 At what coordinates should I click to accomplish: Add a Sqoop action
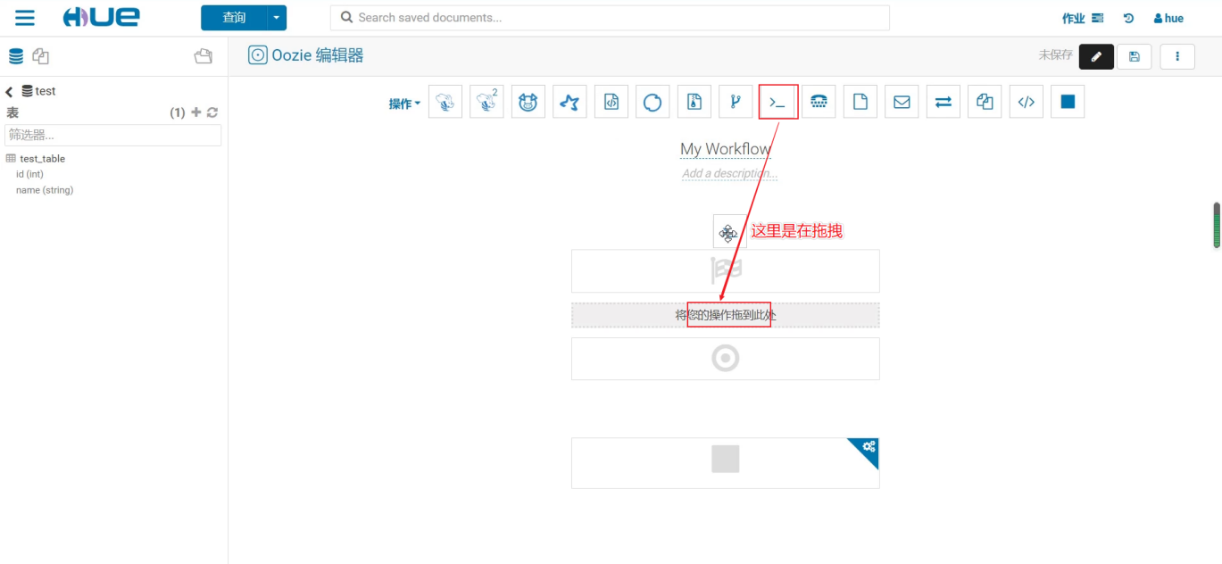(653, 102)
